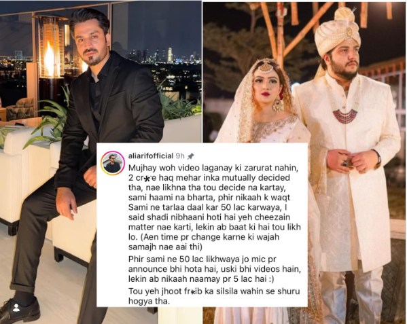Select the left photo of man in black suit
The height and width of the screenshot is (324, 407).
click(101, 162)
